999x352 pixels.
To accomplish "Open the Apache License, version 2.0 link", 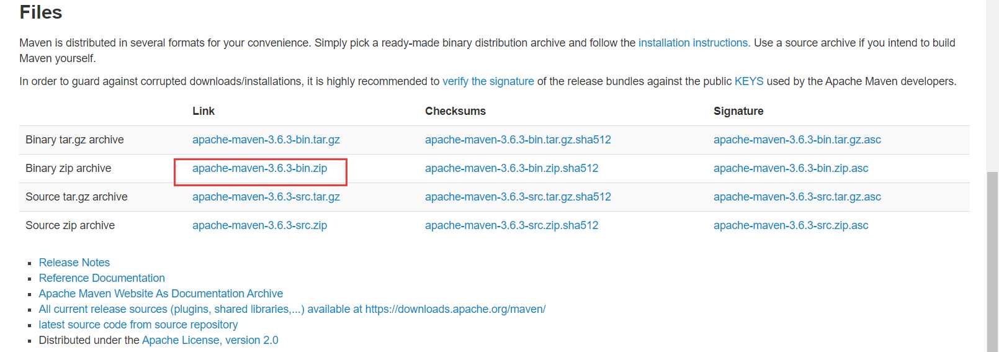I will 210,340.
